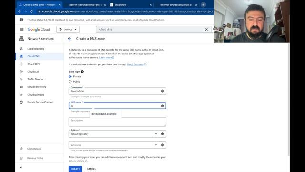Screen dimensions: 305x172
Task: Click the CANCEL button
Action: point(91,169)
